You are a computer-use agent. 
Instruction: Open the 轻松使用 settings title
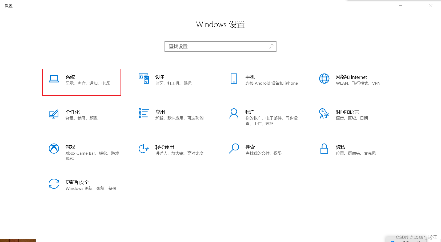click(x=165, y=147)
